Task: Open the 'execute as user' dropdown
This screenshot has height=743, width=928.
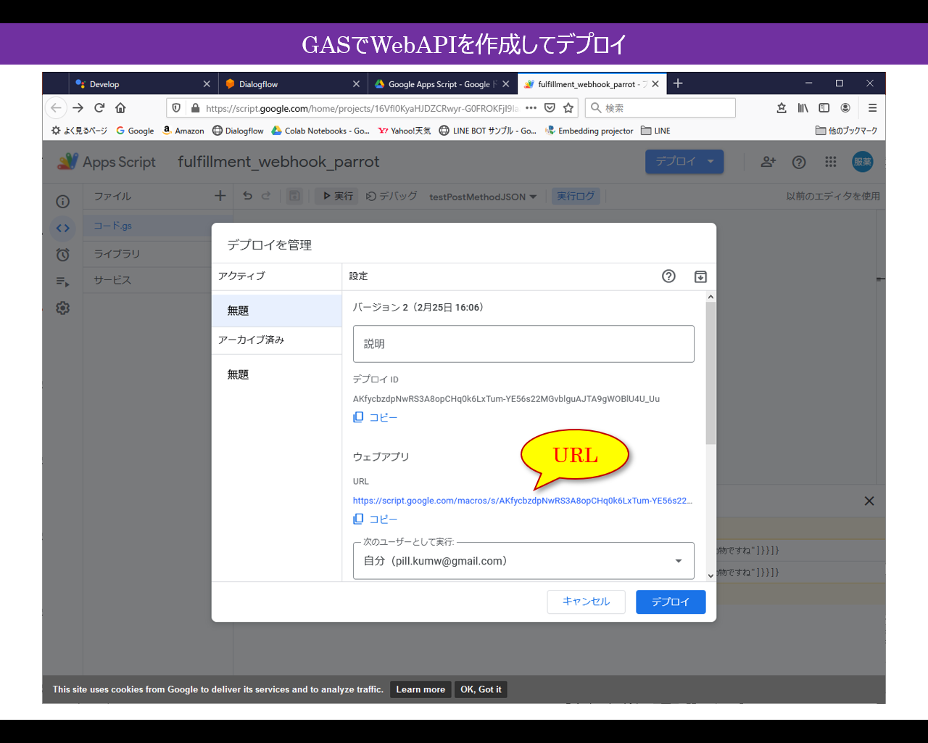Action: click(523, 561)
